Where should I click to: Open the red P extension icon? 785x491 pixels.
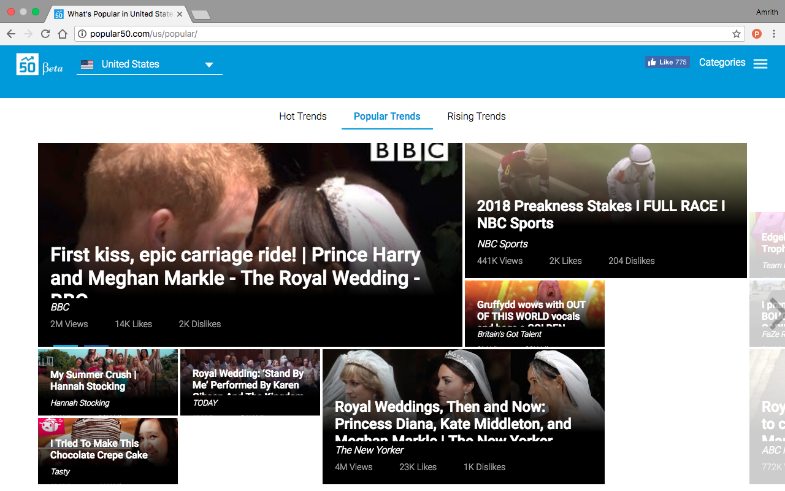point(757,34)
